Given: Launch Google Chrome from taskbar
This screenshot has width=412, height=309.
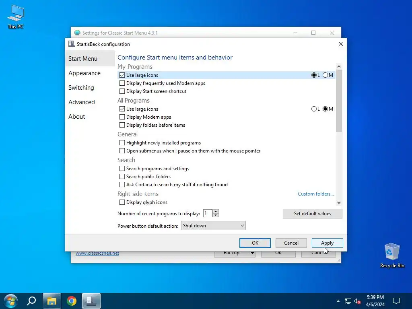Looking at the screenshot, I should [72, 301].
